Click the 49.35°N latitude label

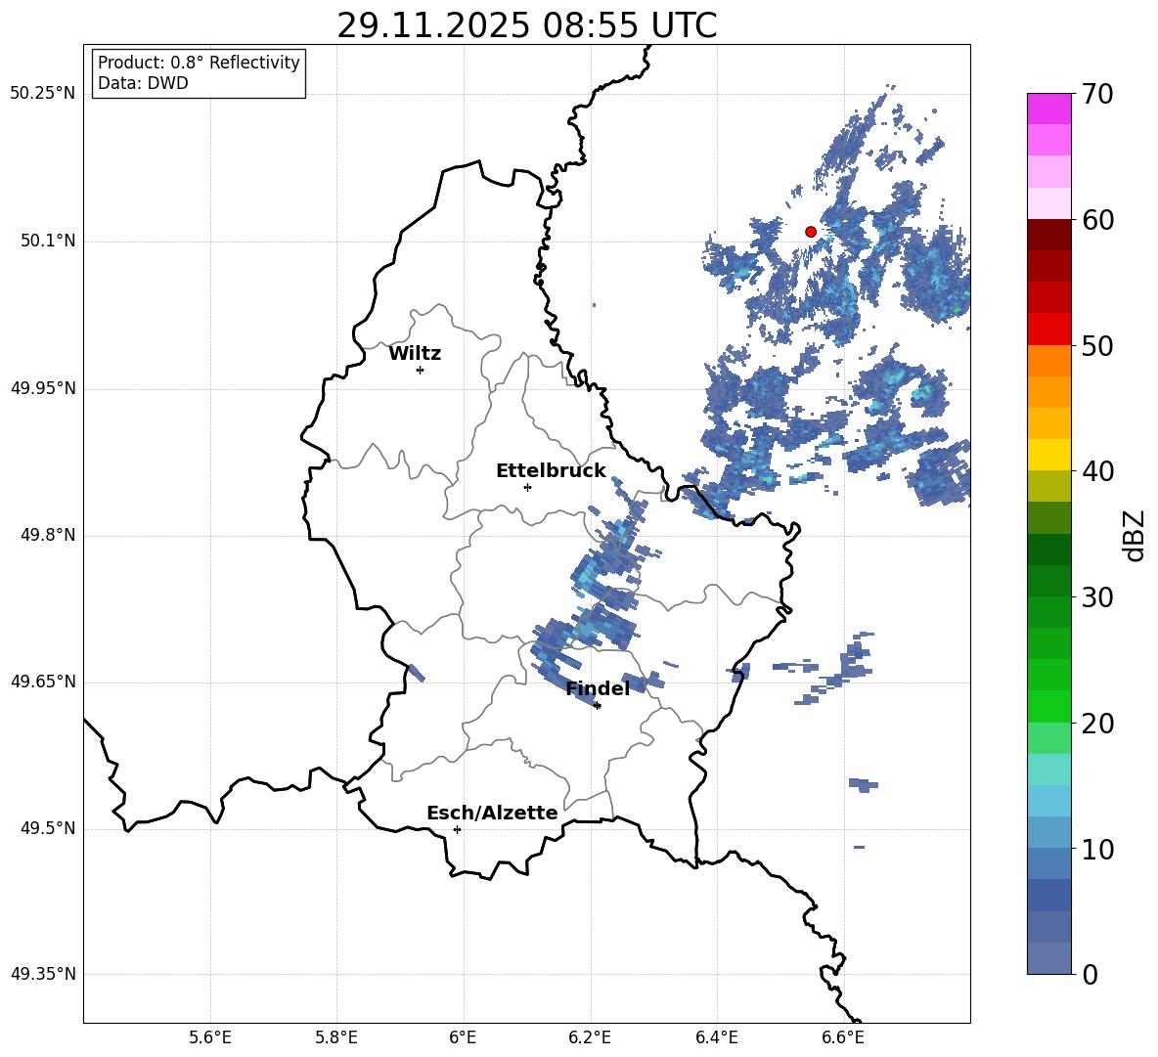point(43,974)
